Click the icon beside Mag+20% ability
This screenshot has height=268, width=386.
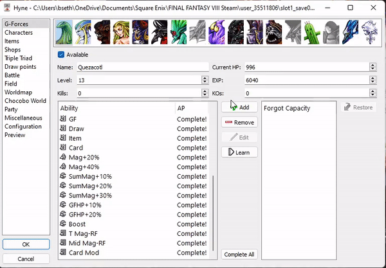point(63,157)
